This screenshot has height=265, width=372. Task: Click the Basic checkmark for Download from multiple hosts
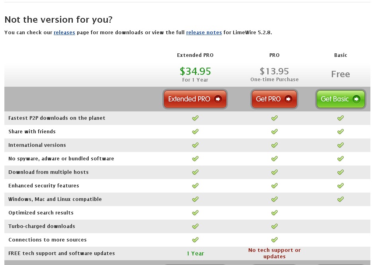click(x=341, y=172)
